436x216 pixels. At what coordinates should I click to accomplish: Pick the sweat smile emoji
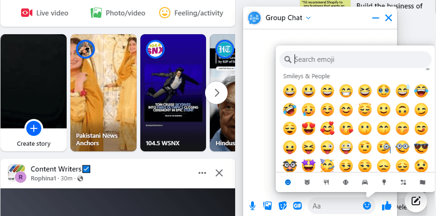coord(402,91)
